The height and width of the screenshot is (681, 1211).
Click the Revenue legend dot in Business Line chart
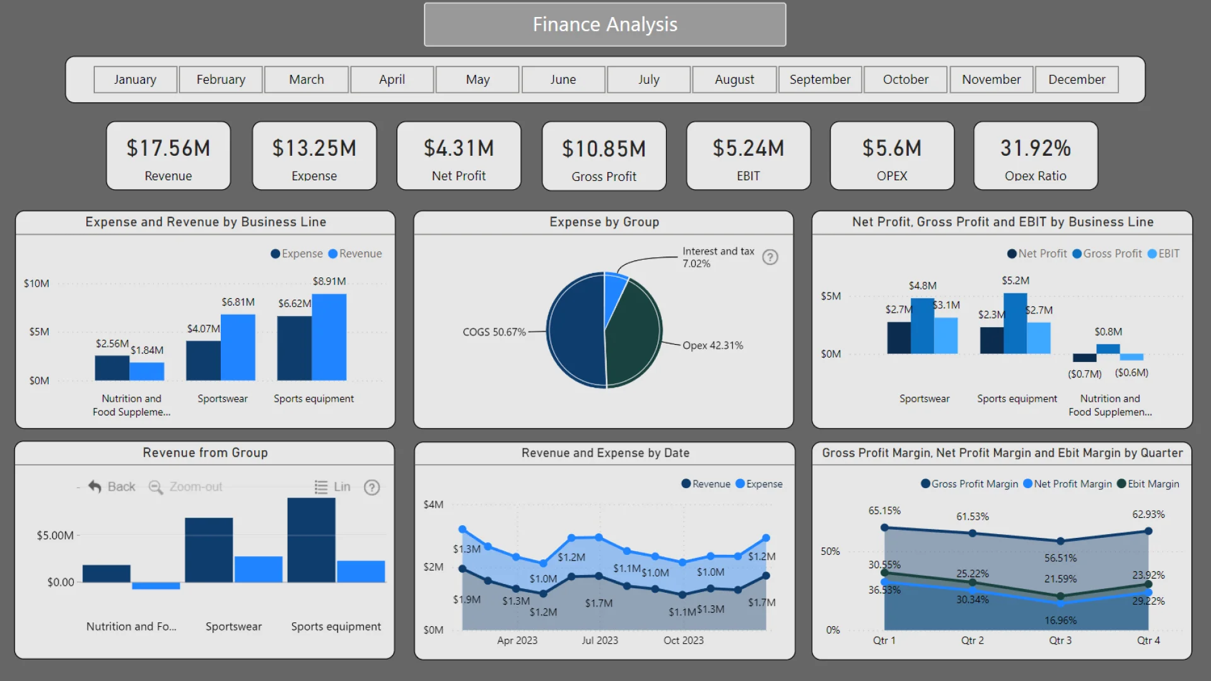tap(333, 253)
